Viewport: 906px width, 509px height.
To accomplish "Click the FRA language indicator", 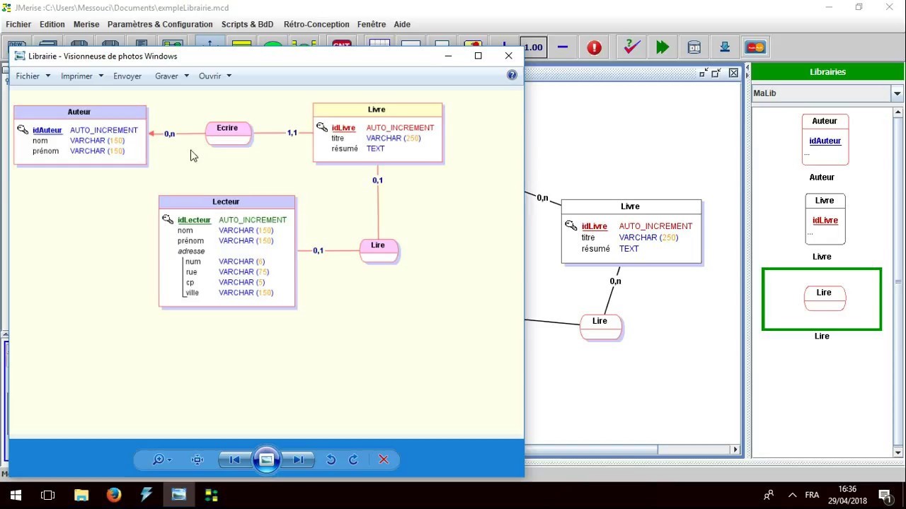I will 812,495.
